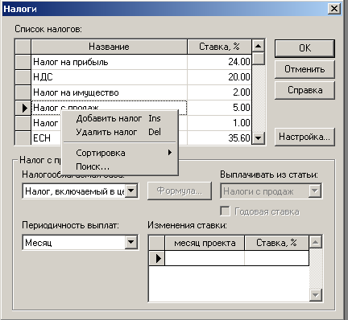348x320 pixels.
Task: Click the 35.60 rate cell
Action: (x=219, y=138)
